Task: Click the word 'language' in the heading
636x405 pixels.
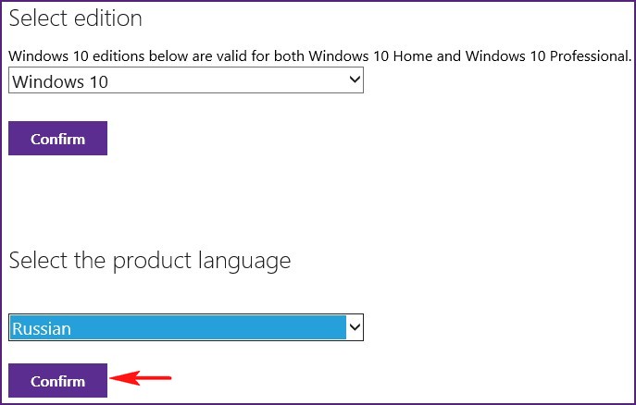Action: pos(244,262)
